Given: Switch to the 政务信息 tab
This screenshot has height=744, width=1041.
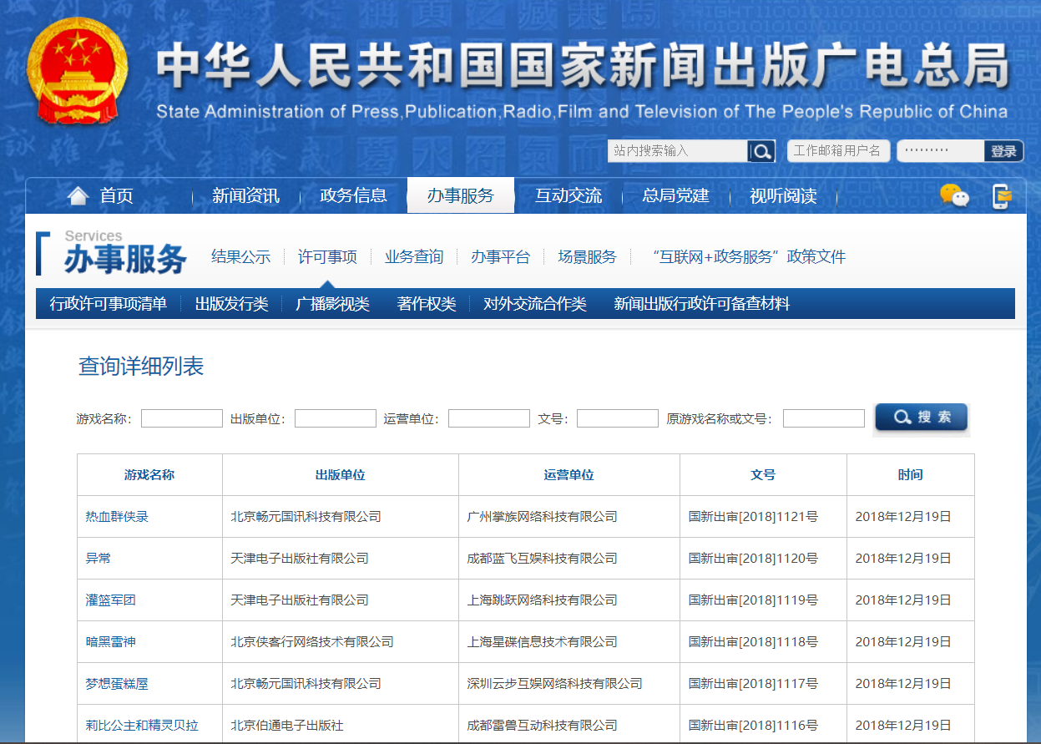Looking at the screenshot, I should 353,196.
